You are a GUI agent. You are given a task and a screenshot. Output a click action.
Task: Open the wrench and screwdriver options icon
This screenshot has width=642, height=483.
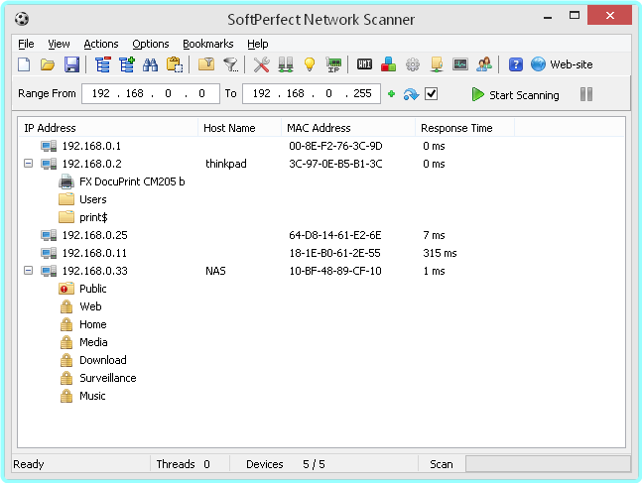[261, 64]
